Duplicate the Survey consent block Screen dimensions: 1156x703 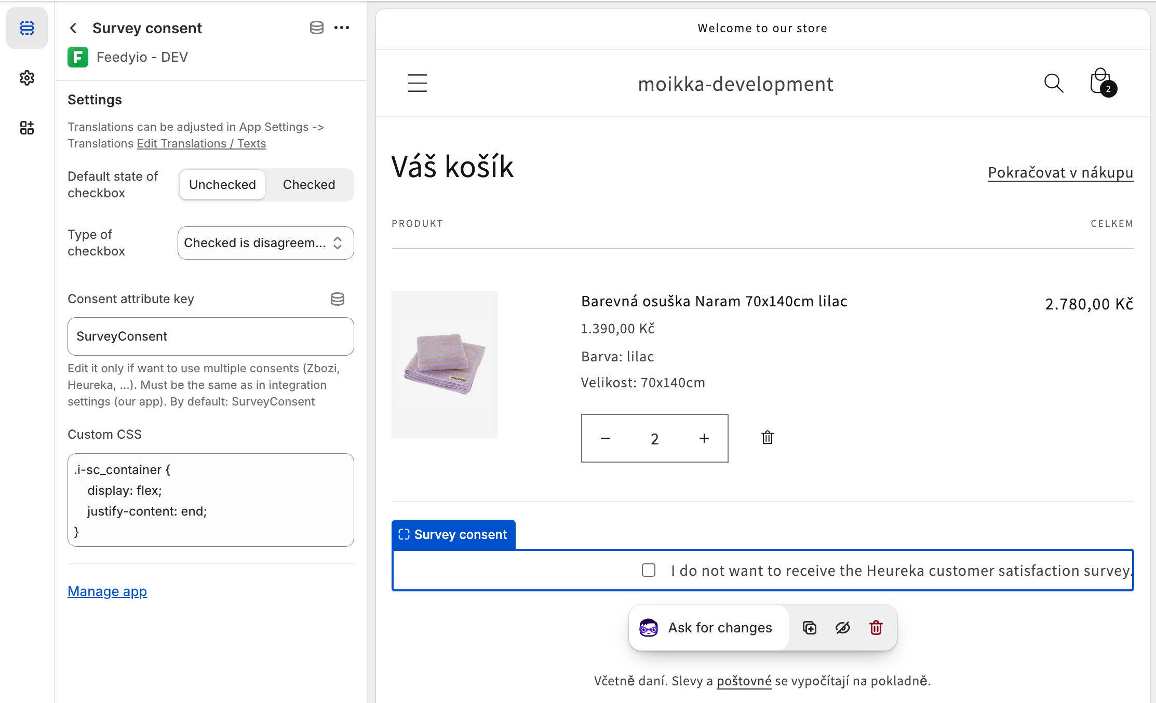pos(809,628)
